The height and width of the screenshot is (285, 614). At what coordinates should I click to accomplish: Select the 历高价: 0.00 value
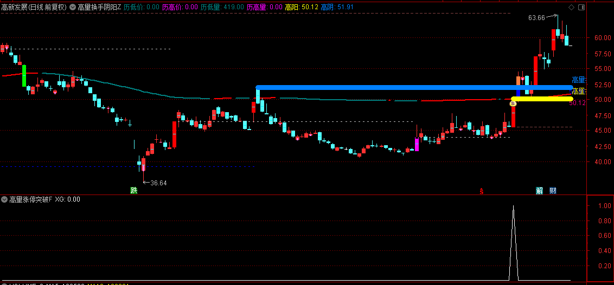click(x=180, y=7)
